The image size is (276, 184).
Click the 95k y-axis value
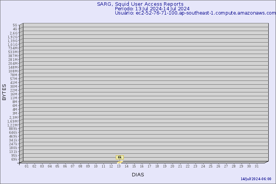click(14, 156)
